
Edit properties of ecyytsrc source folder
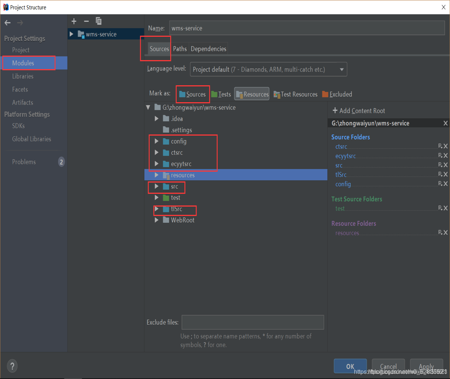pos(440,156)
